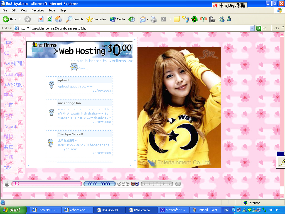This screenshot has width=285, height=214.
Task: Show hidden tray icons with arrow
Action: [234, 210]
